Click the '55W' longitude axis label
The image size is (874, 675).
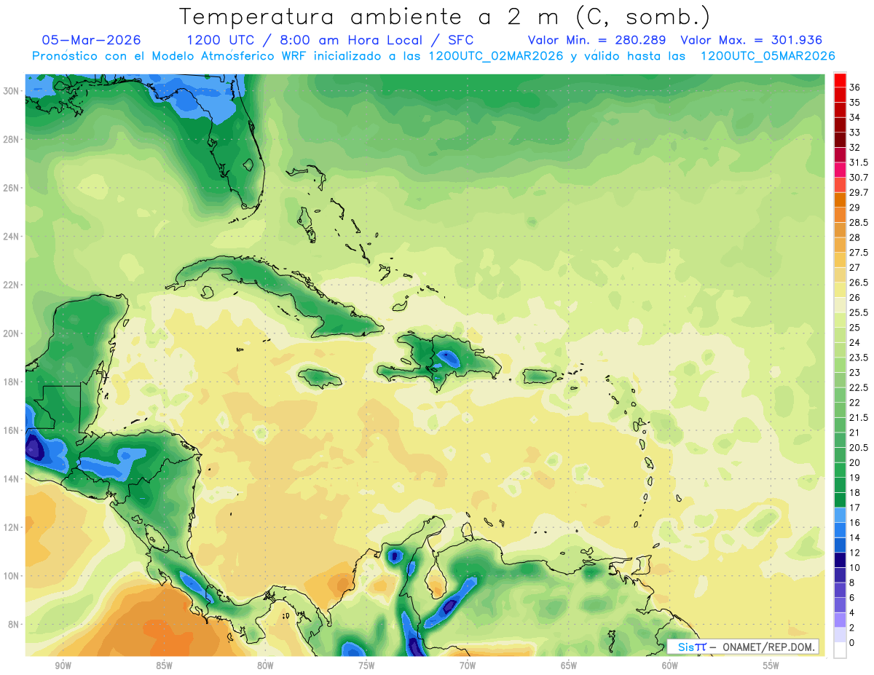pyautogui.click(x=771, y=666)
